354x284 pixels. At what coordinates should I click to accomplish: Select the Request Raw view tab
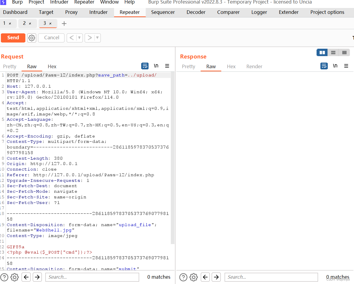tap(32, 66)
